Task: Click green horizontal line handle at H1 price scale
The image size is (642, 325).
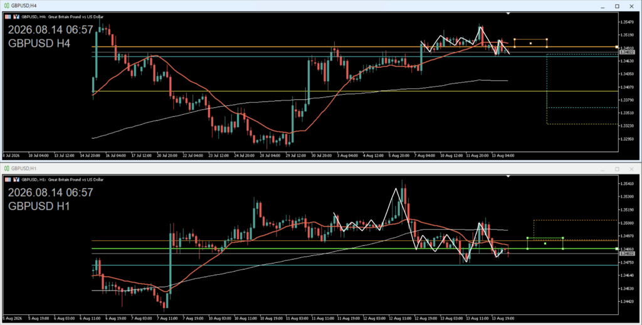Action: pos(617,249)
